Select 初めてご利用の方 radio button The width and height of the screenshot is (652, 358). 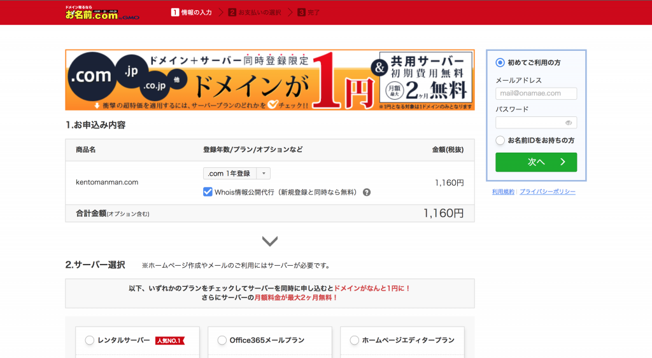point(500,63)
